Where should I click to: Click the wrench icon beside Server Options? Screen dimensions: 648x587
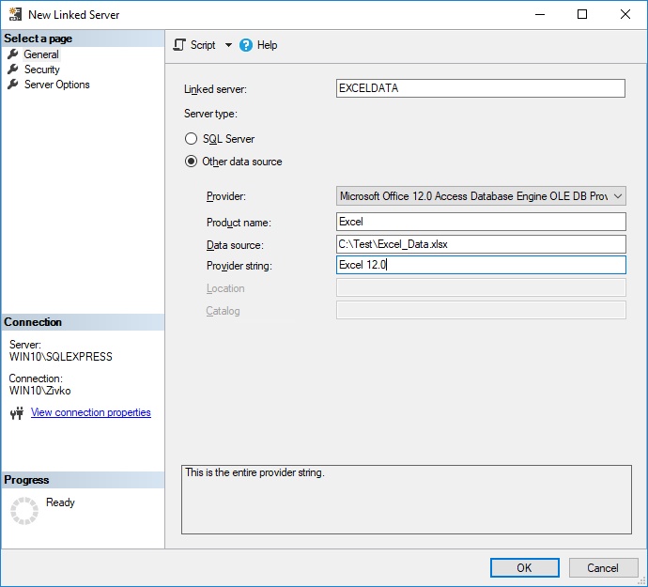coord(13,85)
